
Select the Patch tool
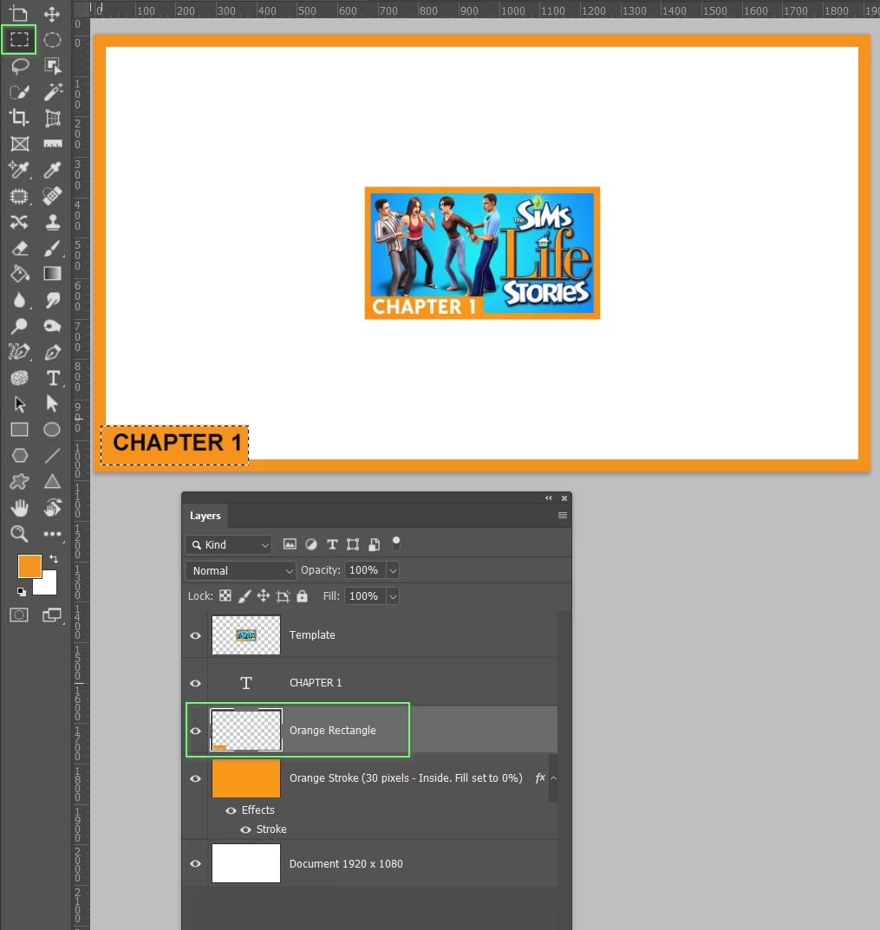19,197
